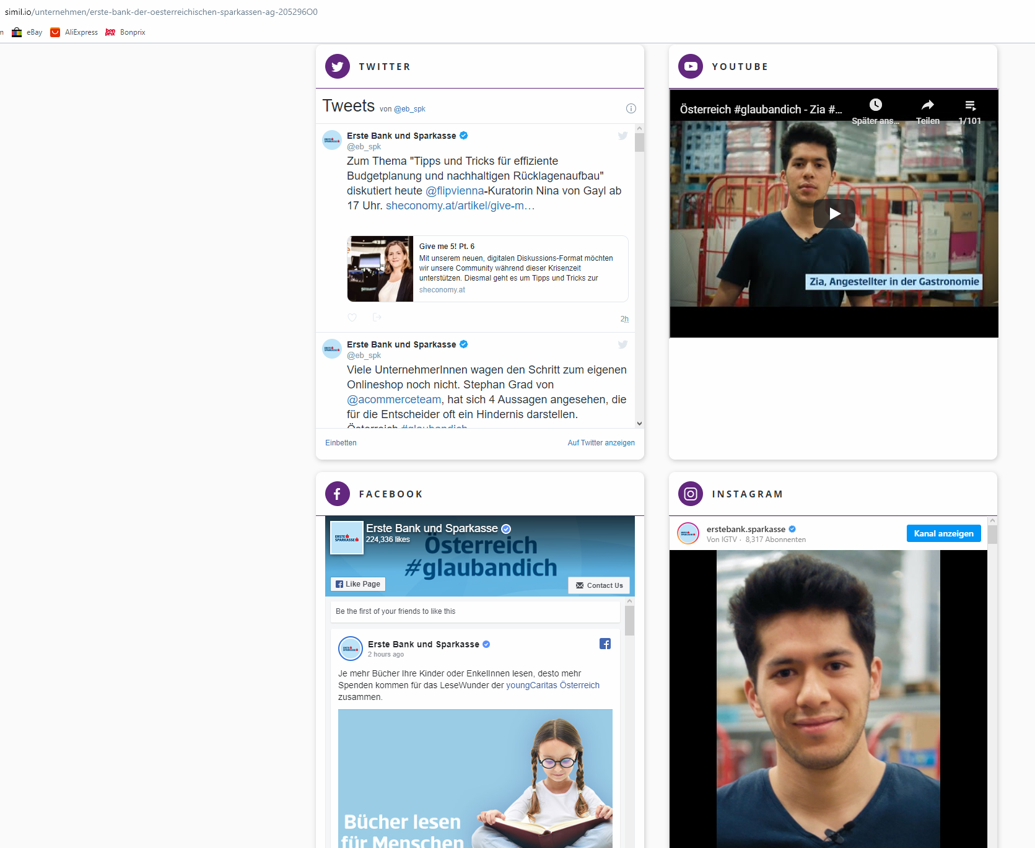
Task: Open Give me 5! Pt. 6 link card
Action: coord(488,269)
